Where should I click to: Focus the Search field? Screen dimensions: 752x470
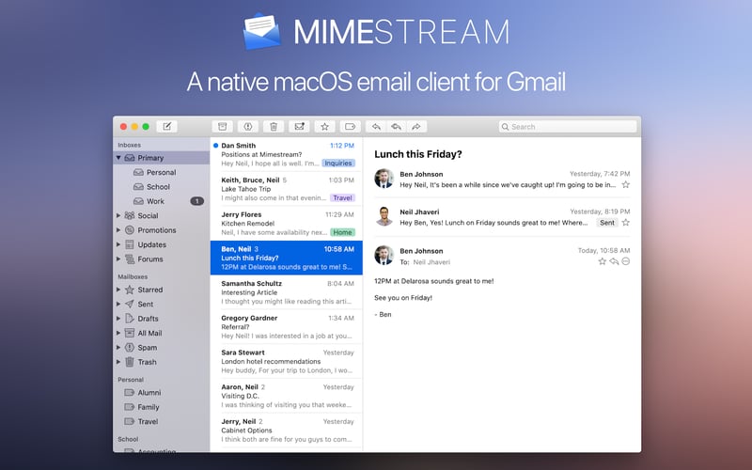click(x=568, y=127)
